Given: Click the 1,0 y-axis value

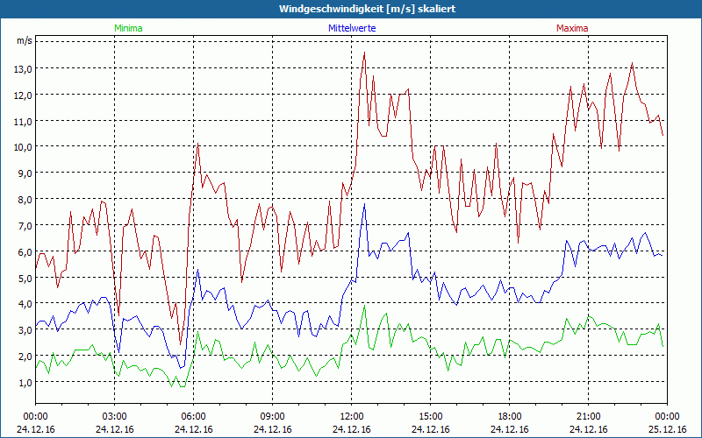Looking at the screenshot, I should coord(26,382).
